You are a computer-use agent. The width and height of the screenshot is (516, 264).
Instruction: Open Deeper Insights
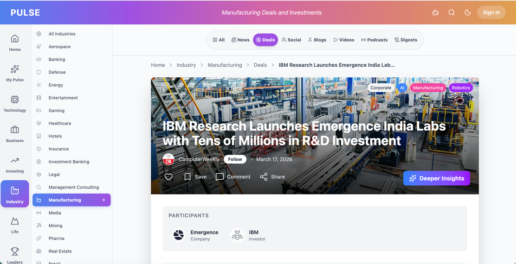(436, 178)
